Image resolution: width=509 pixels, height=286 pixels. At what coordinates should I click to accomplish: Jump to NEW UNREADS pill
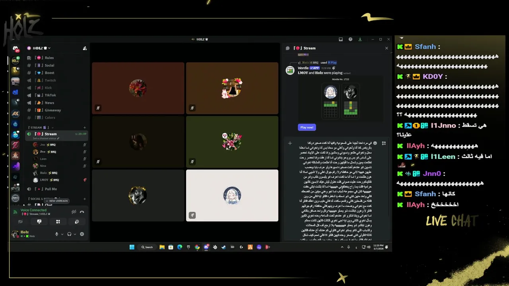pos(57,201)
